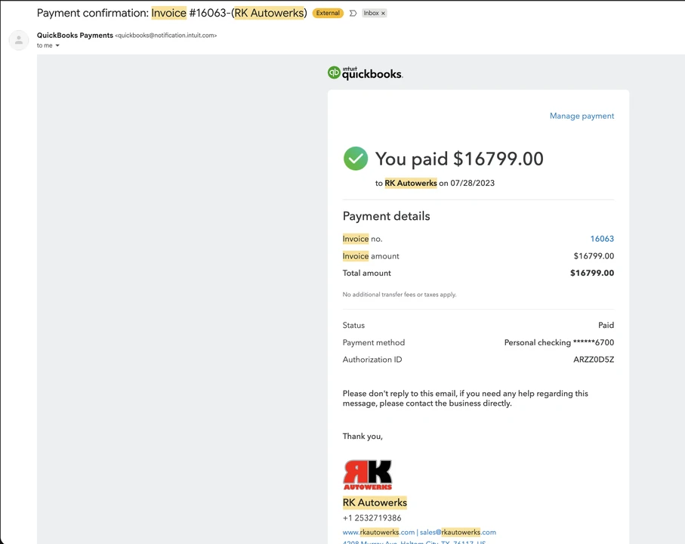This screenshot has height=544, width=685.
Task: Click 'You paid $16799.00' heading
Action: click(459, 159)
